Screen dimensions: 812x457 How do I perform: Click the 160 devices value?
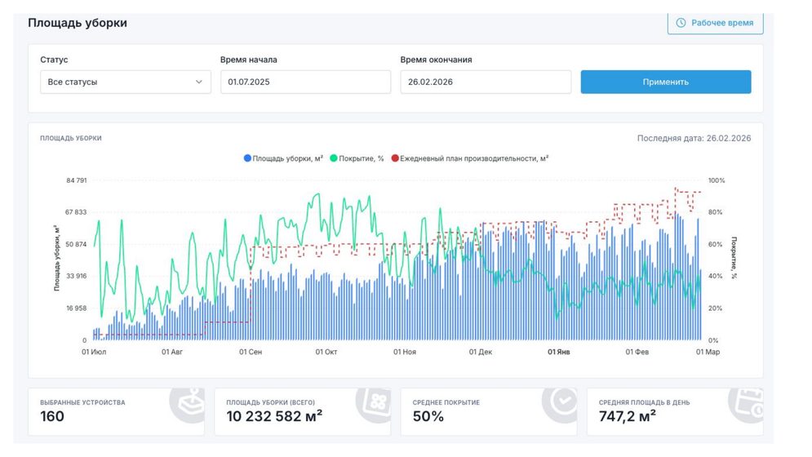click(52, 416)
